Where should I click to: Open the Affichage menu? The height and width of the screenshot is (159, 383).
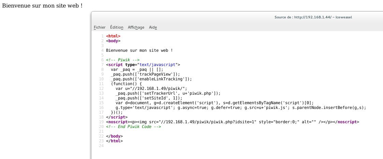[136, 27]
